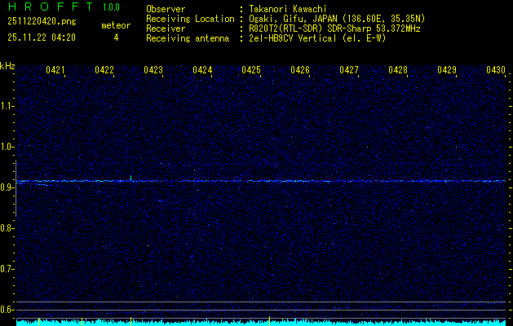Click the 0.7 frequency axis label
Screen dimensions: 513x326
coord(7,269)
